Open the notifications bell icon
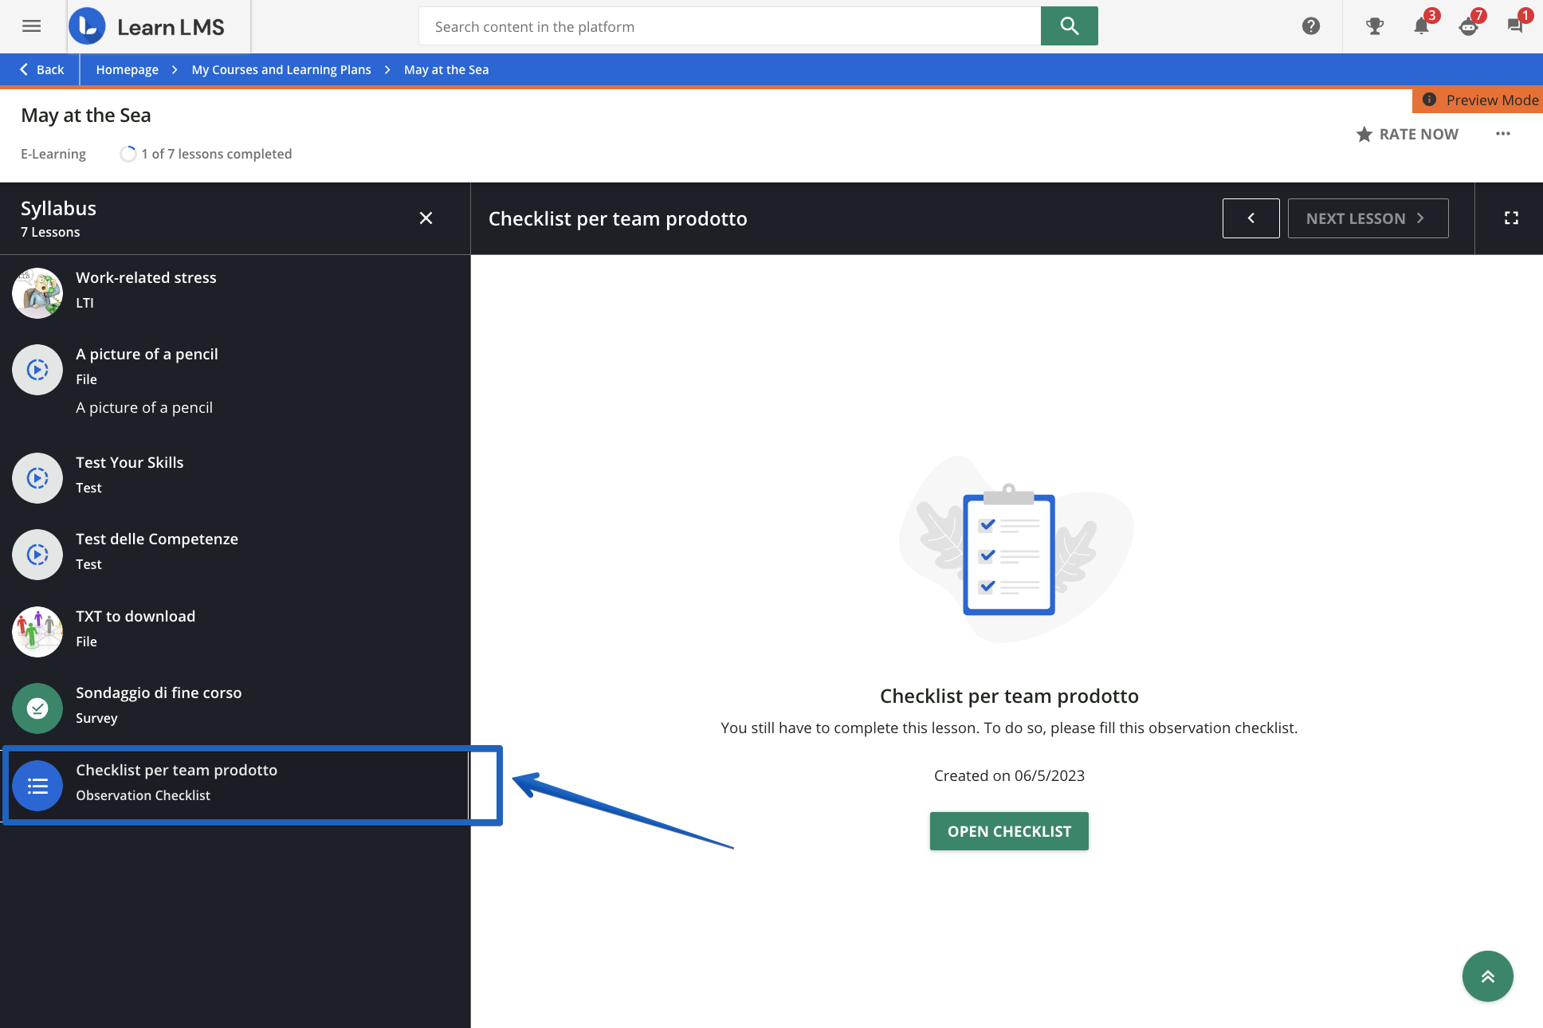The height and width of the screenshot is (1028, 1543). point(1421,26)
